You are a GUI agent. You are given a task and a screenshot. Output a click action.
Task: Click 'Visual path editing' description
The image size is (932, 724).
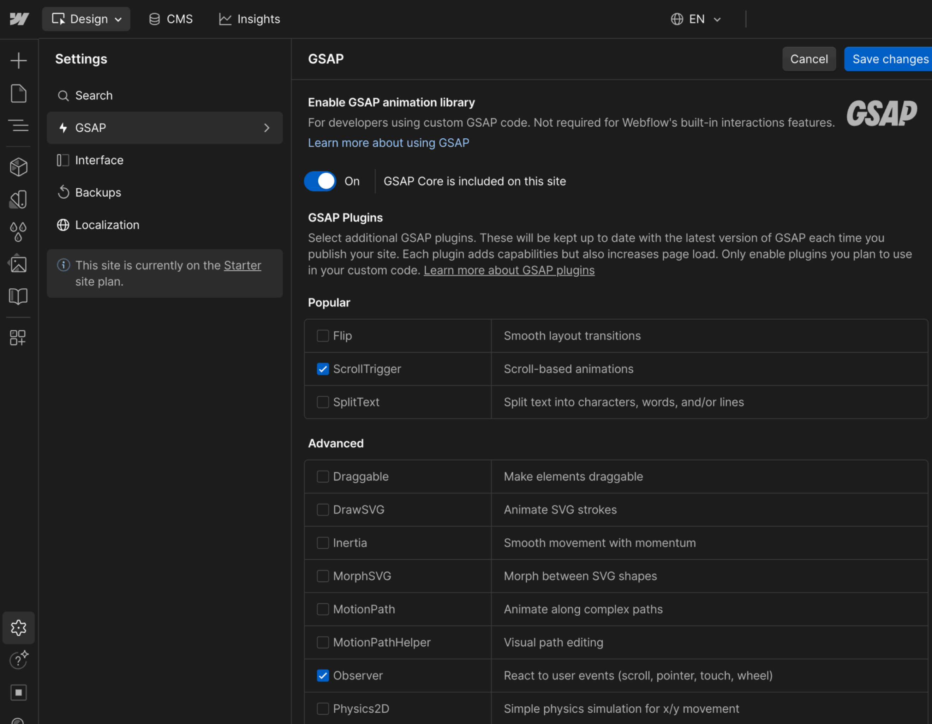pos(553,642)
